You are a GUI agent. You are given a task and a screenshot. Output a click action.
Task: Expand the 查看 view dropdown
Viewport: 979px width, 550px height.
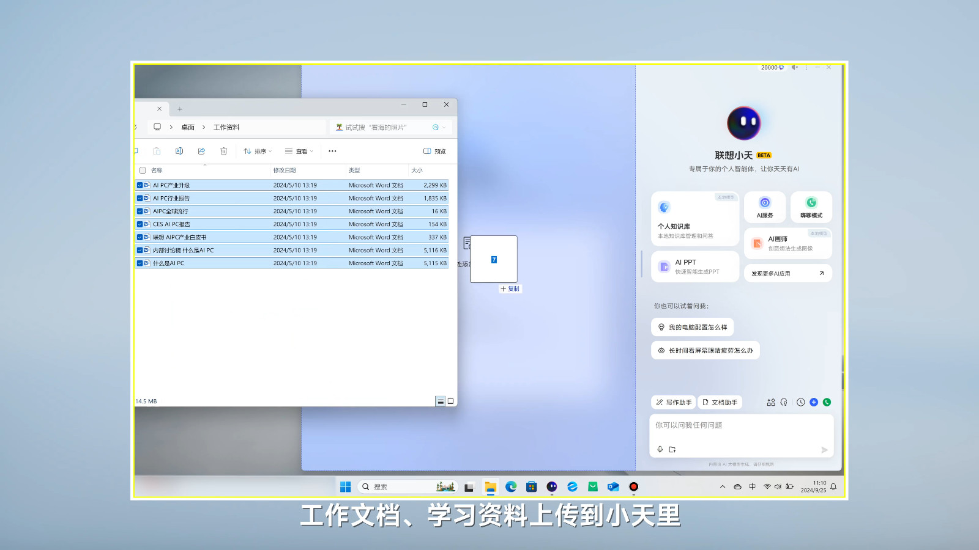click(299, 151)
